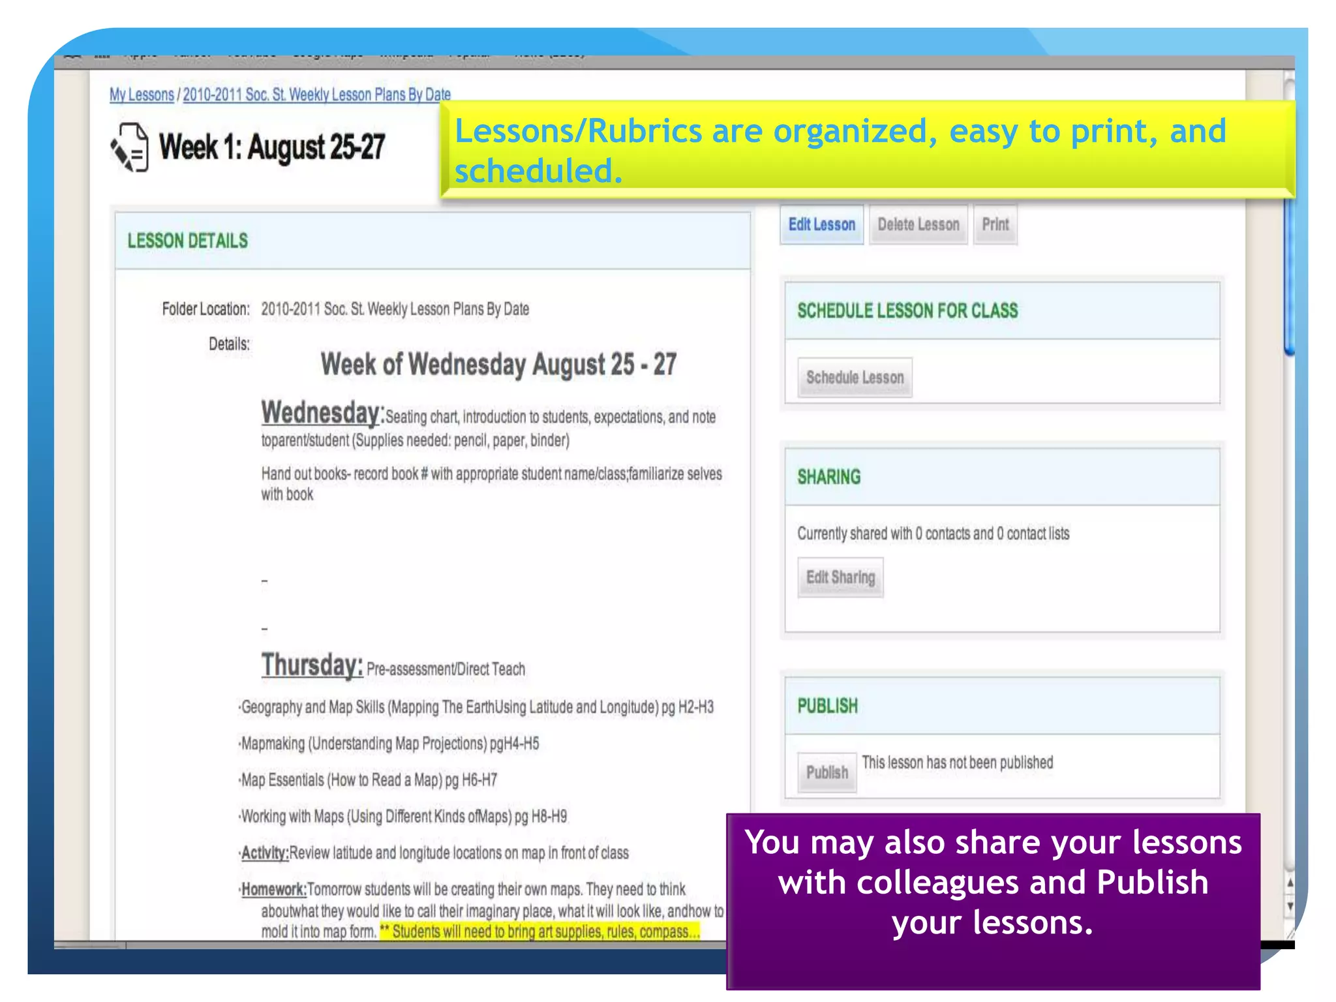Click 'Currently shared with 0 contacts' text
The width and height of the screenshot is (1336, 1002).
pos(933,534)
